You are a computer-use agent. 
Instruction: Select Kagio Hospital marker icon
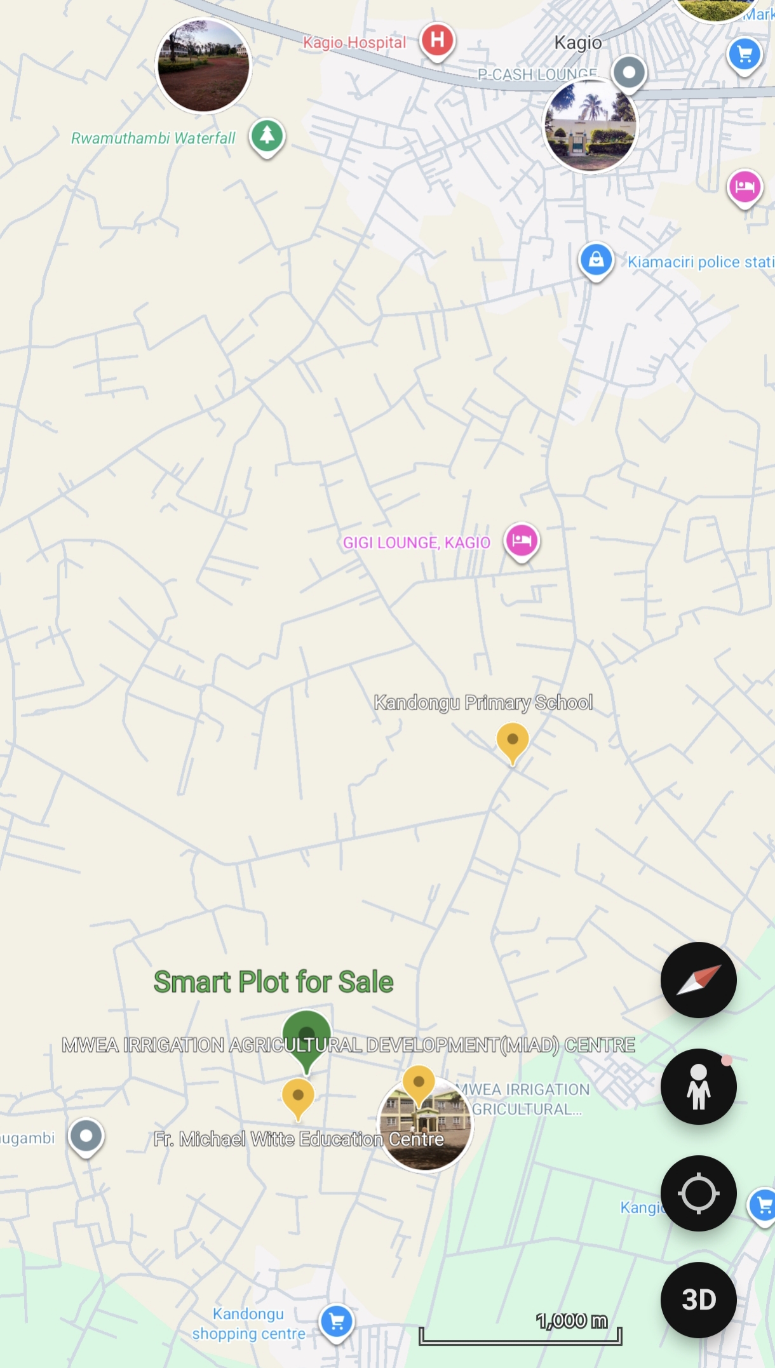click(437, 41)
